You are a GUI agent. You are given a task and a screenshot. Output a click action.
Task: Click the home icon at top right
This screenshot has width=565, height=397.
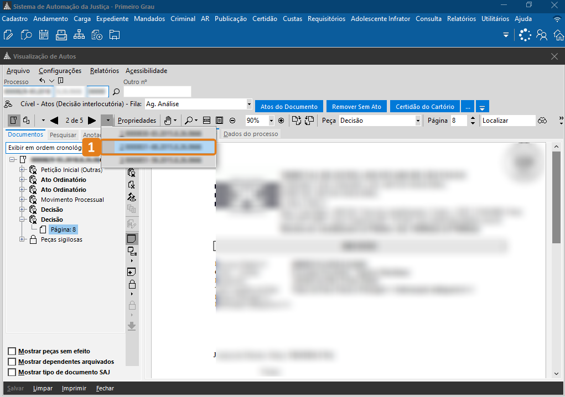558,35
